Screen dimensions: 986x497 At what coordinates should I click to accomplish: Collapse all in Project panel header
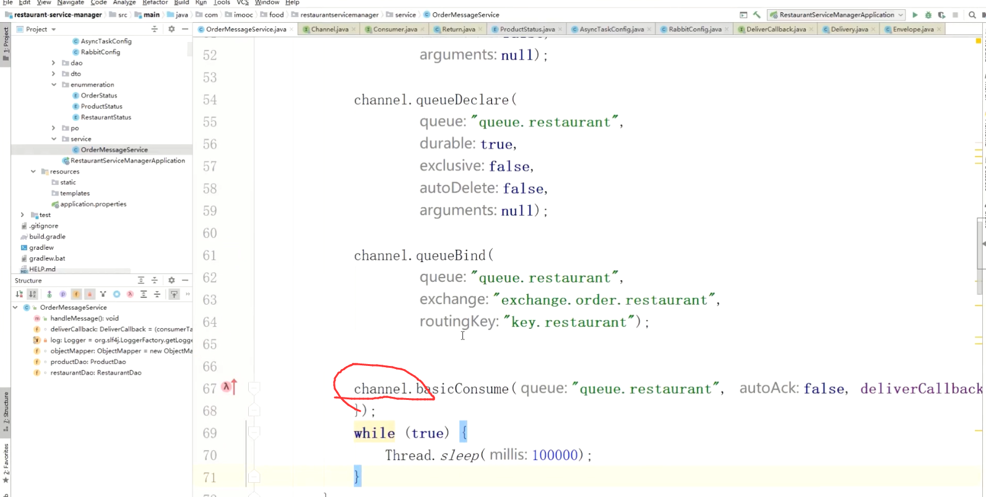click(155, 29)
